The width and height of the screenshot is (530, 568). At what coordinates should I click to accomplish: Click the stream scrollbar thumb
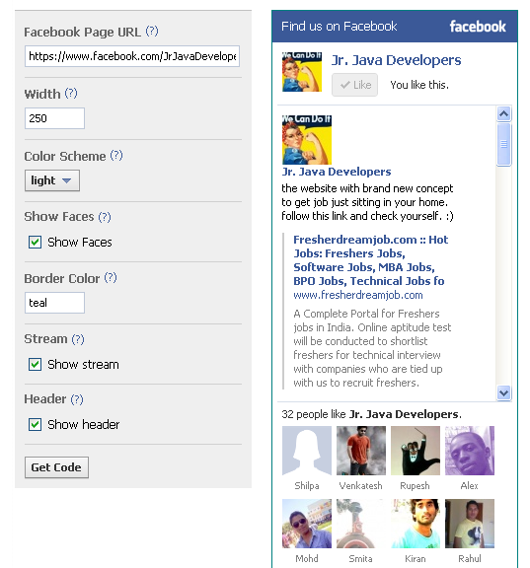tap(504, 144)
